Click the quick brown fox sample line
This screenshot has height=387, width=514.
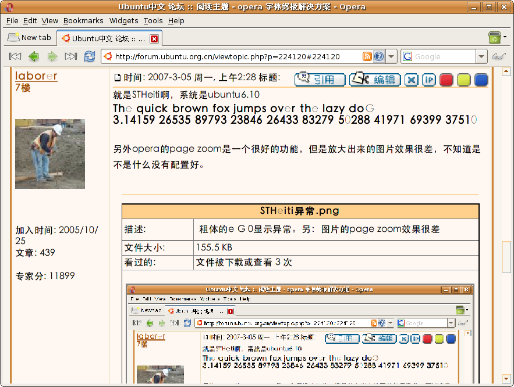(243, 108)
